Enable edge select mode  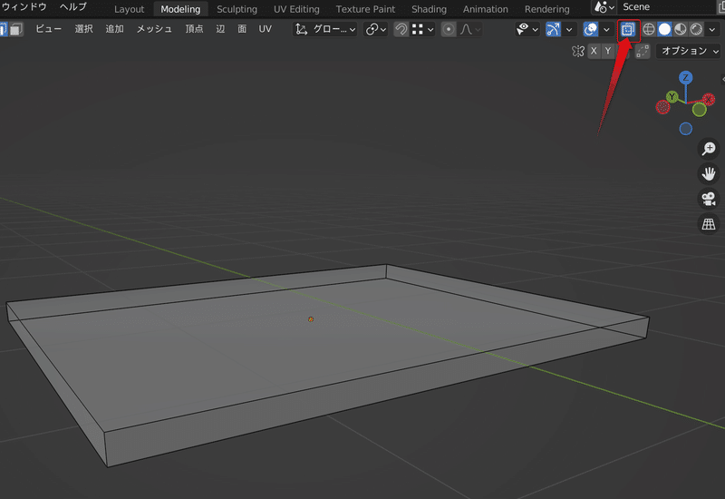click(4, 30)
